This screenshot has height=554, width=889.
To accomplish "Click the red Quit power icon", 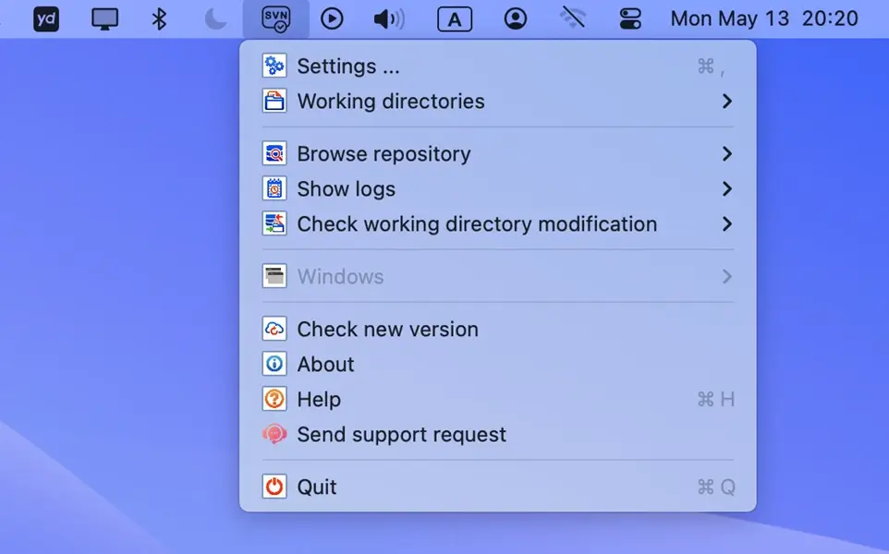I will point(274,488).
